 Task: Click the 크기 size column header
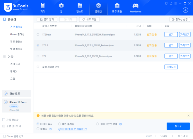click(138, 26)
